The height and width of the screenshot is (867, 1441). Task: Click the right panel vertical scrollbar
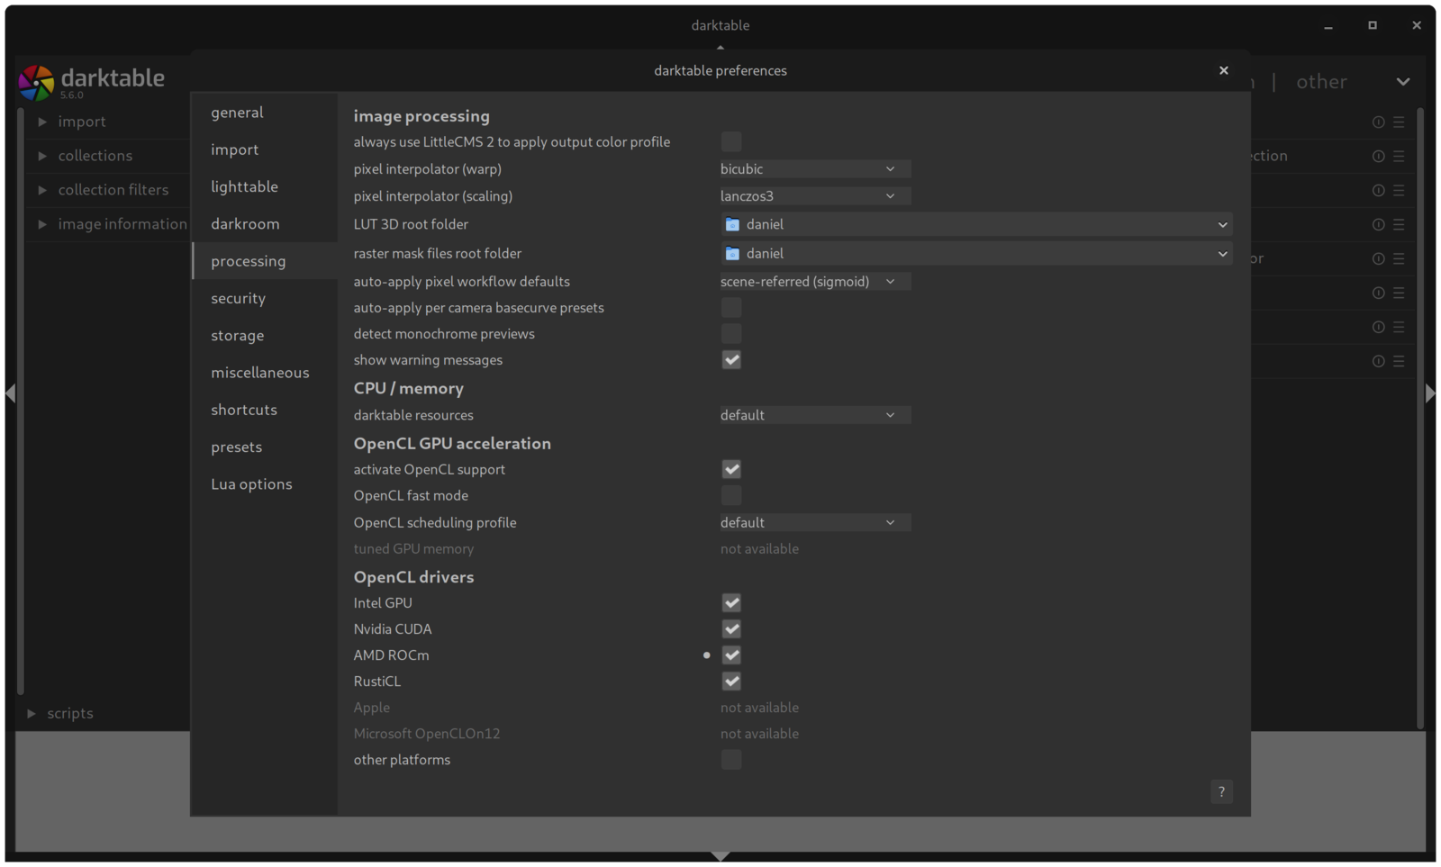point(1419,419)
